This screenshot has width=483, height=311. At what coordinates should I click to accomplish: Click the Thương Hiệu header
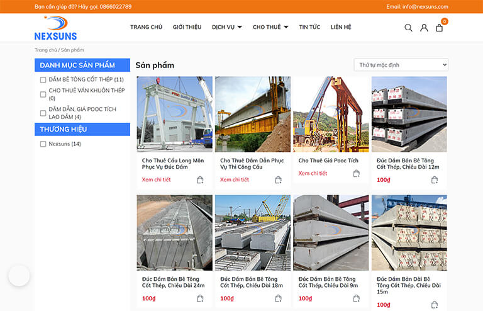click(82, 129)
